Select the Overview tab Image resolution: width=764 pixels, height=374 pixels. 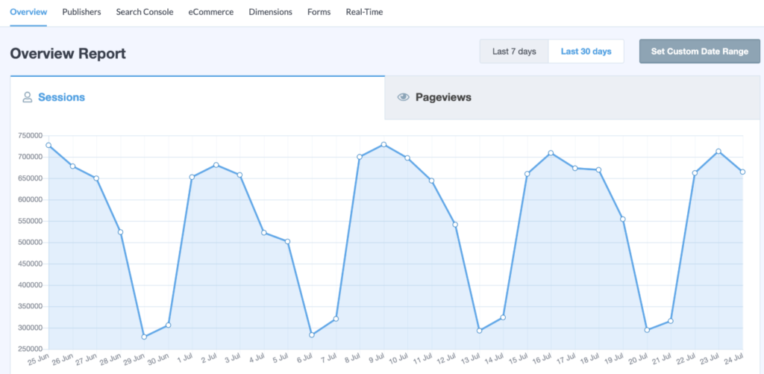pos(28,12)
